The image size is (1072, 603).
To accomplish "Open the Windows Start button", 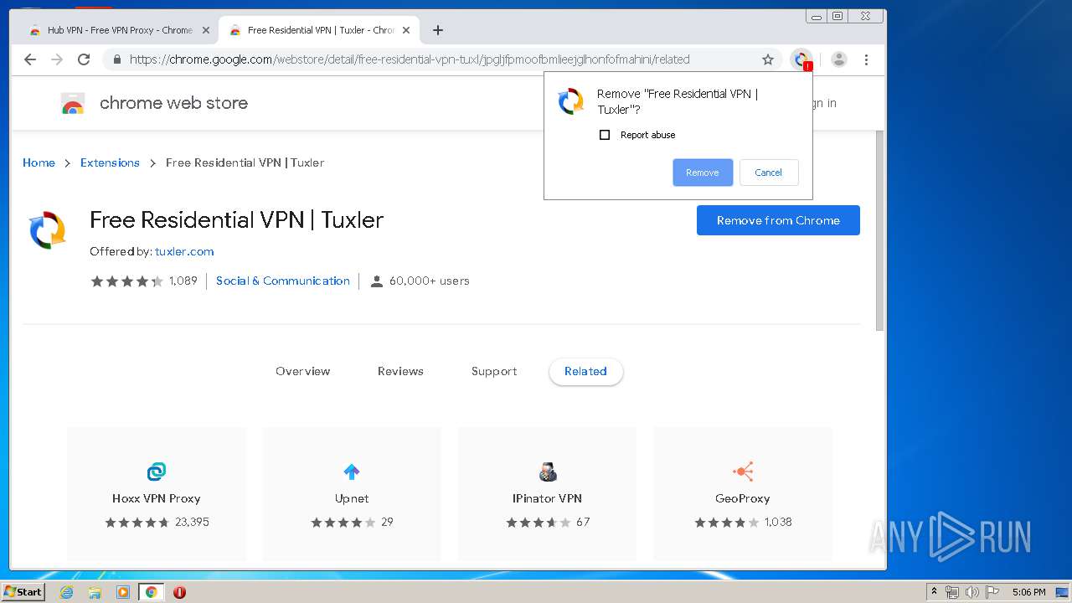I will [23, 591].
